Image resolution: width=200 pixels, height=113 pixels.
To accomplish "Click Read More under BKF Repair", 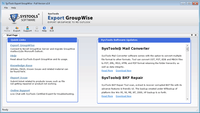I will pos(107,96).
